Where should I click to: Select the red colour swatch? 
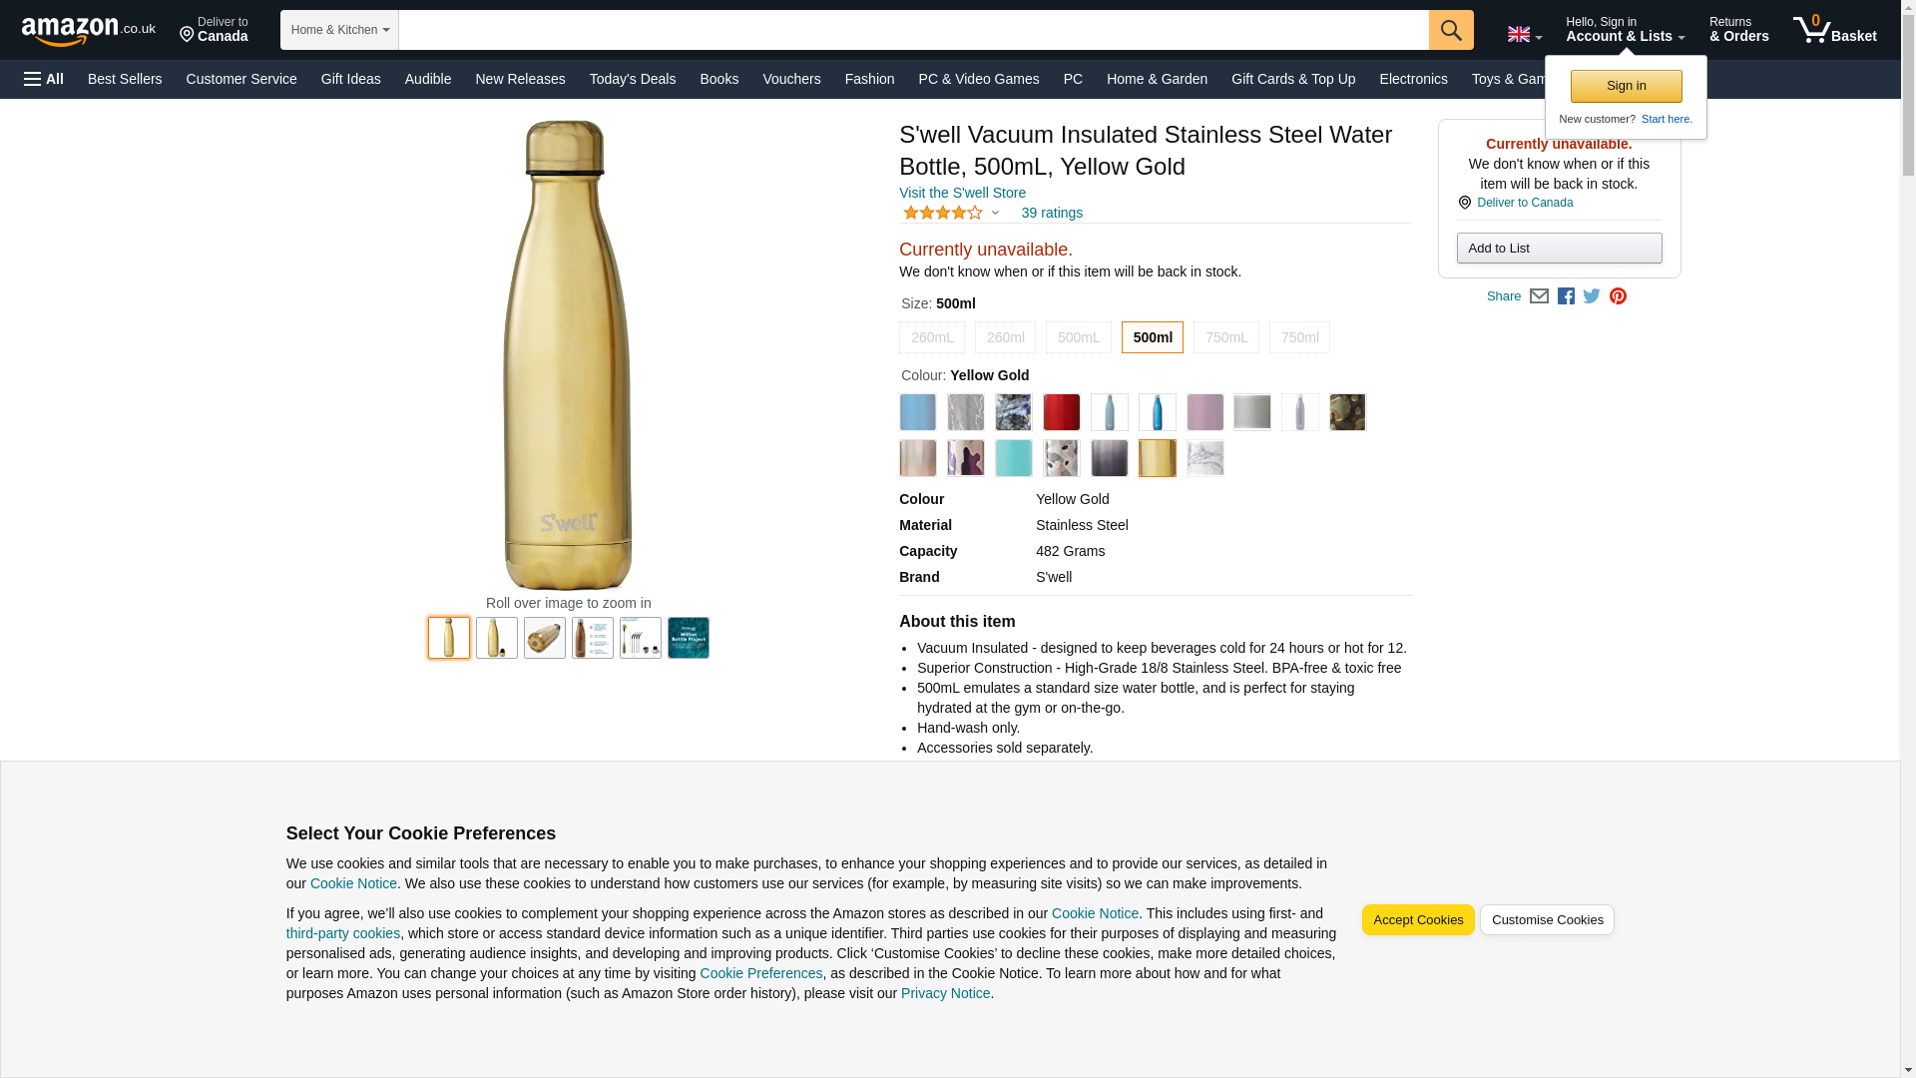click(x=1061, y=412)
